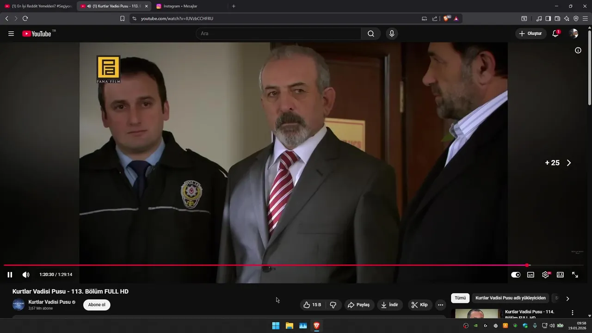Open a new browser tab
Image resolution: width=592 pixels, height=333 pixels.
pyautogui.click(x=234, y=6)
